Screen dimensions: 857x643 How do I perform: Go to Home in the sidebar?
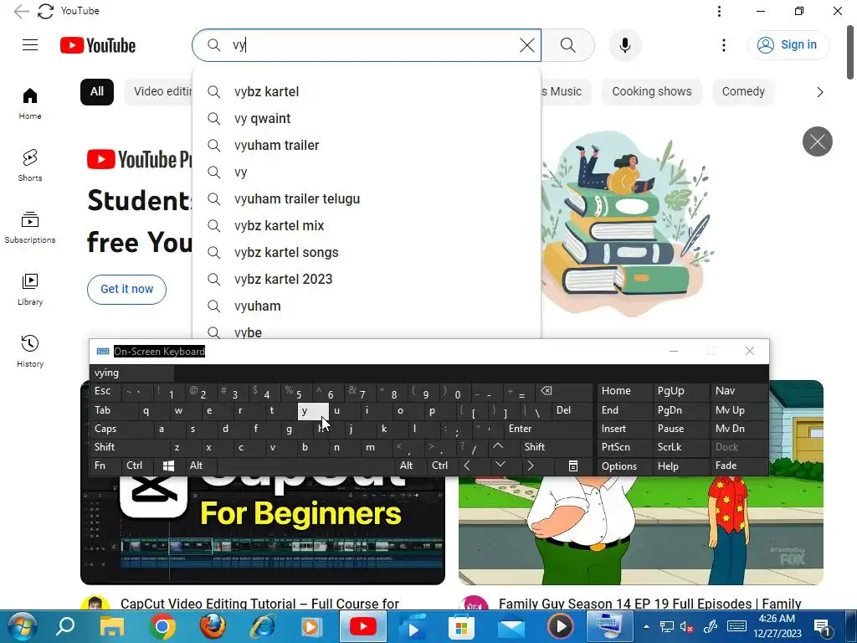click(x=30, y=103)
